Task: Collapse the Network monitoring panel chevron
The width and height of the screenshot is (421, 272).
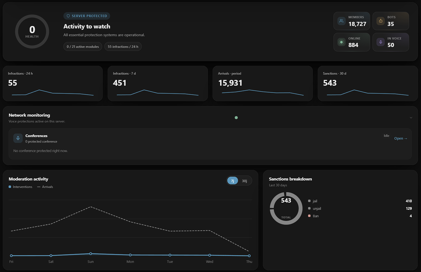Action: [411, 118]
